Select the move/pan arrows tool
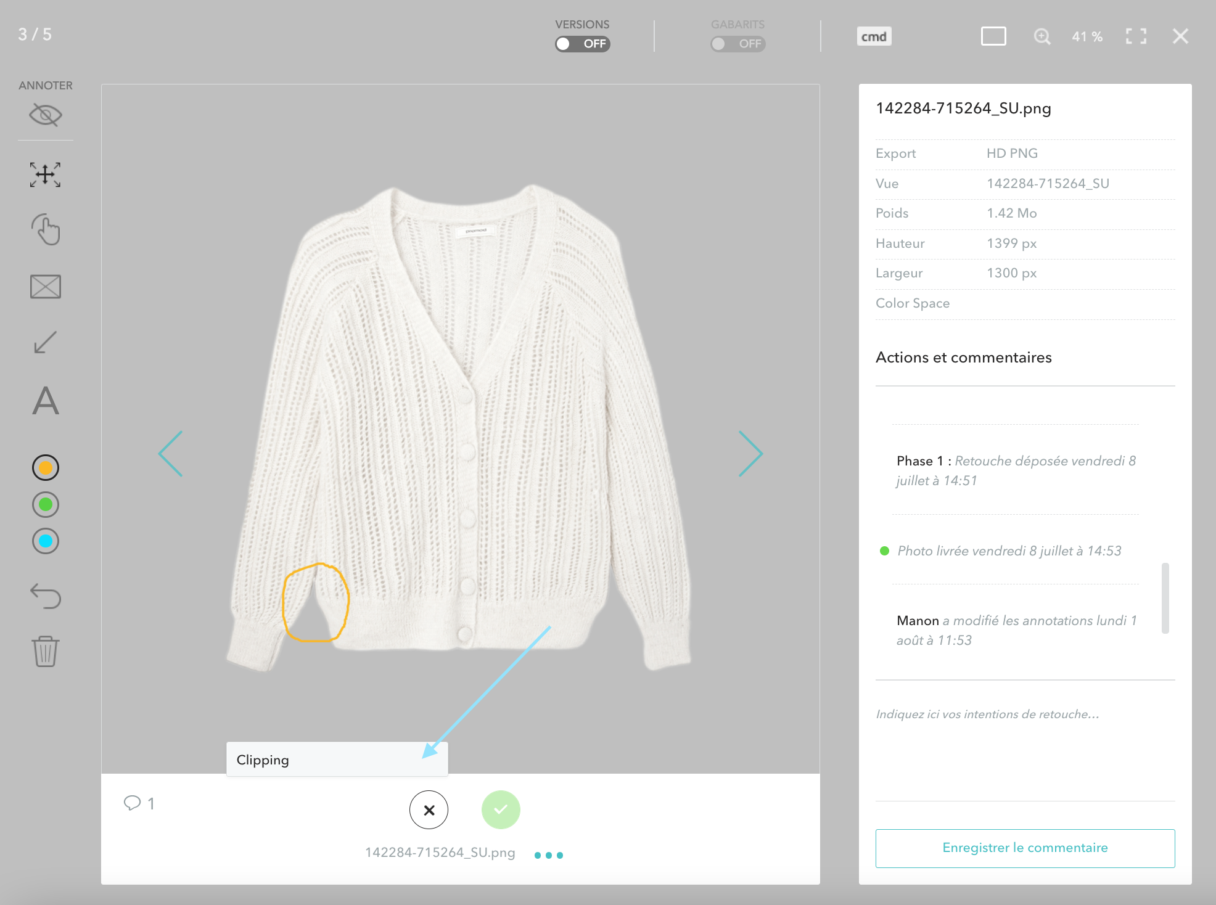The height and width of the screenshot is (905, 1216). coord(46,174)
